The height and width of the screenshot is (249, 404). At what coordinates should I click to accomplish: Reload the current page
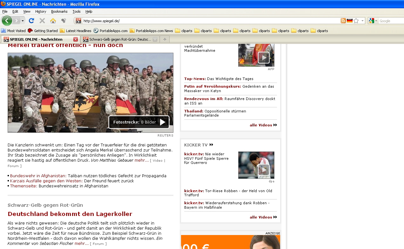coord(31,21)
